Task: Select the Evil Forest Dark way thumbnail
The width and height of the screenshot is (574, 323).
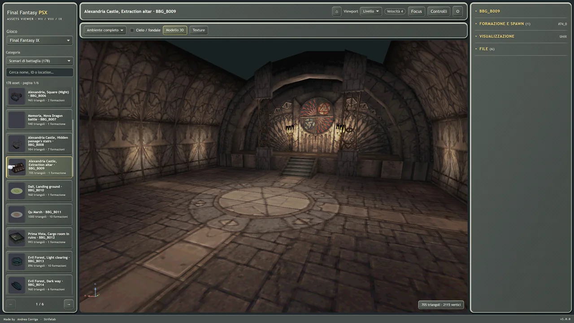Action: [17, 285]
